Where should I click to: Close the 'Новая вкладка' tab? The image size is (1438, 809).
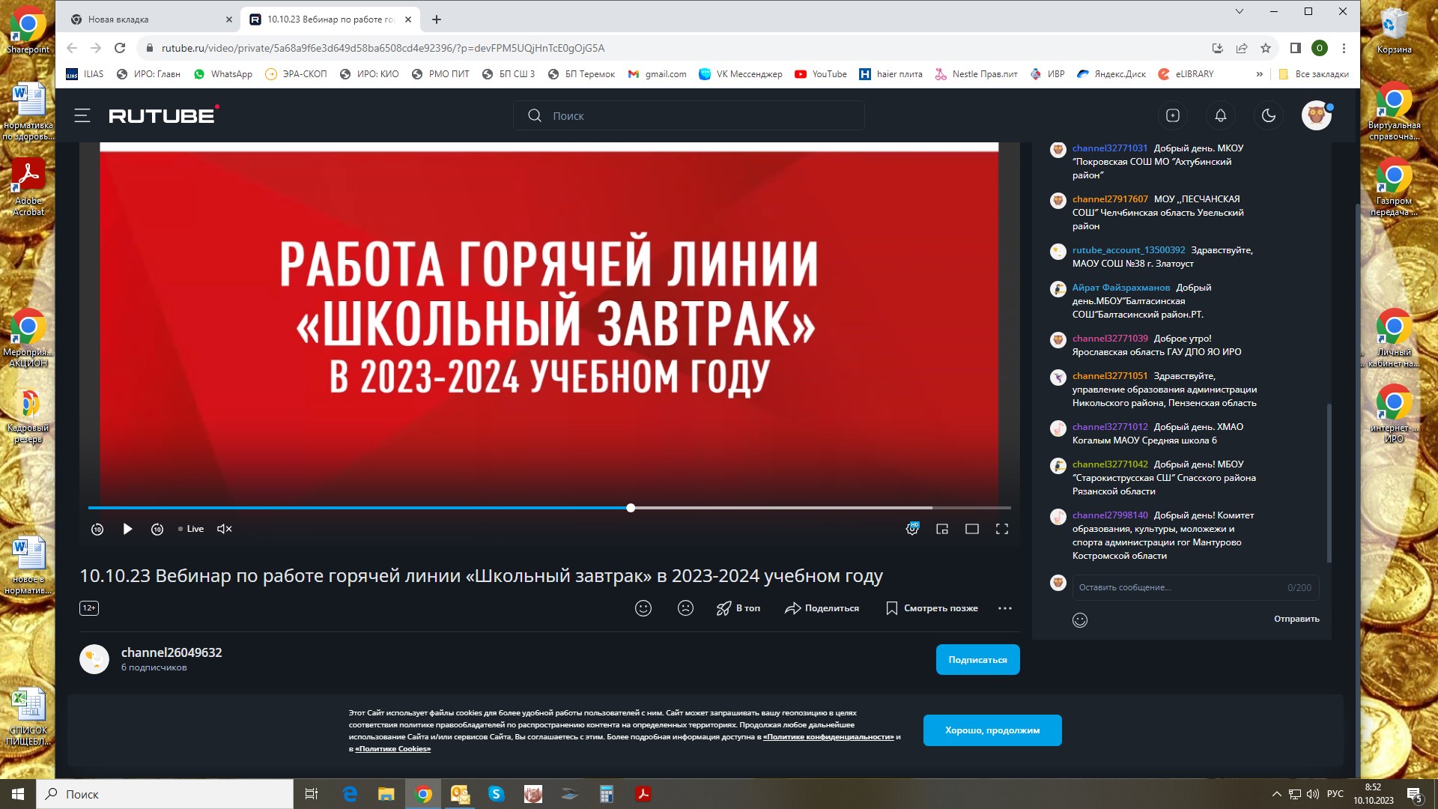[228, 19]
